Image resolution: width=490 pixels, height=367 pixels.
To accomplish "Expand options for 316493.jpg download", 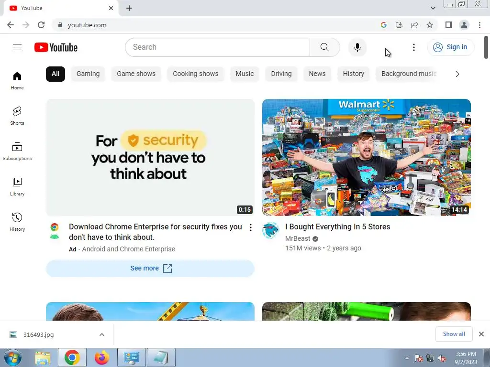I will tap(102, 335).
